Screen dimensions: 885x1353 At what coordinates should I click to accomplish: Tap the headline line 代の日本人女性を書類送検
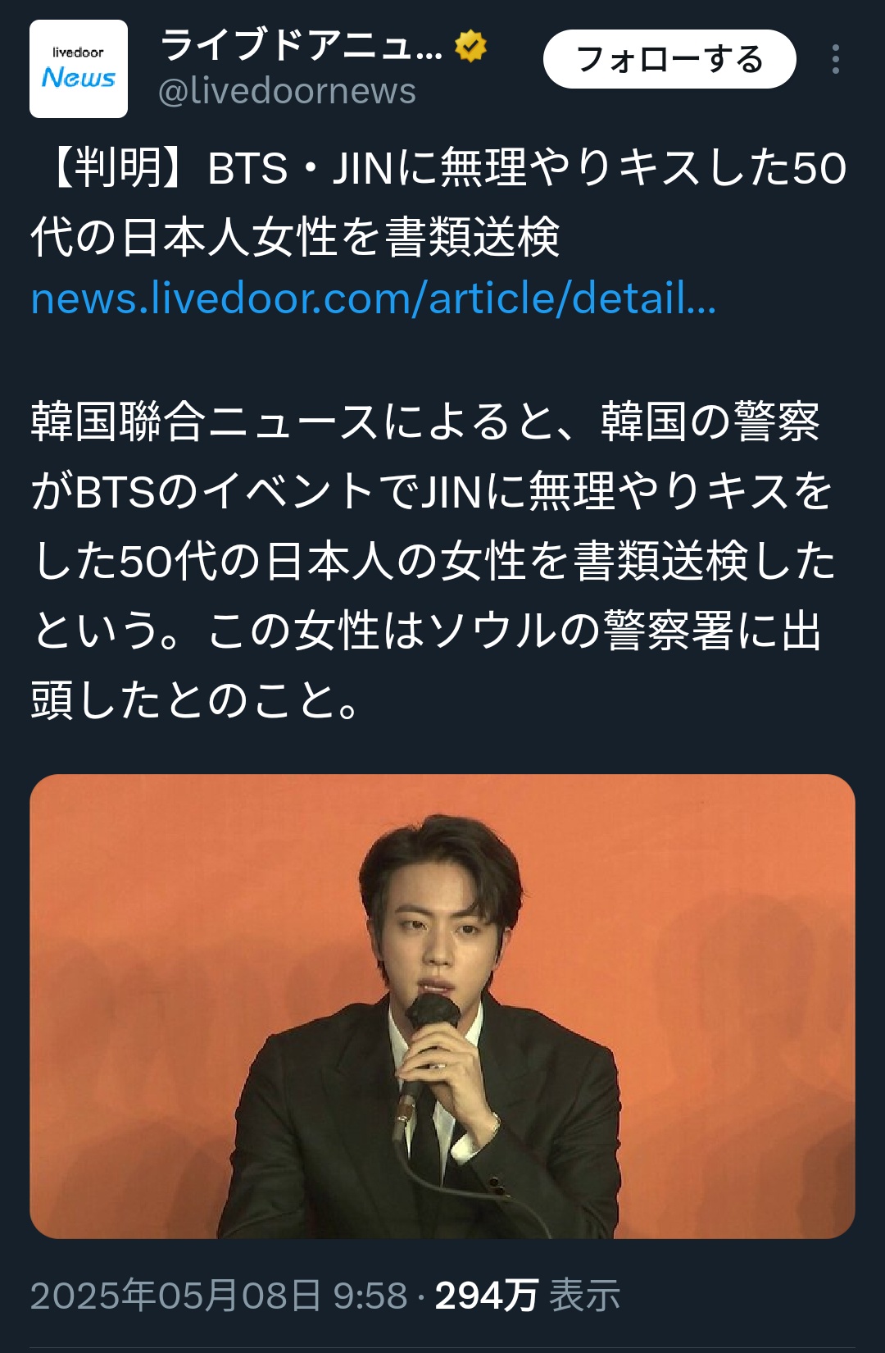click(295, 237)
